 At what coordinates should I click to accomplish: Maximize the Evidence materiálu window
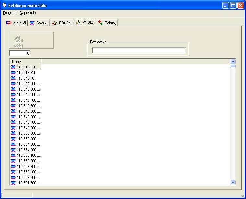[x=233, y=6]
